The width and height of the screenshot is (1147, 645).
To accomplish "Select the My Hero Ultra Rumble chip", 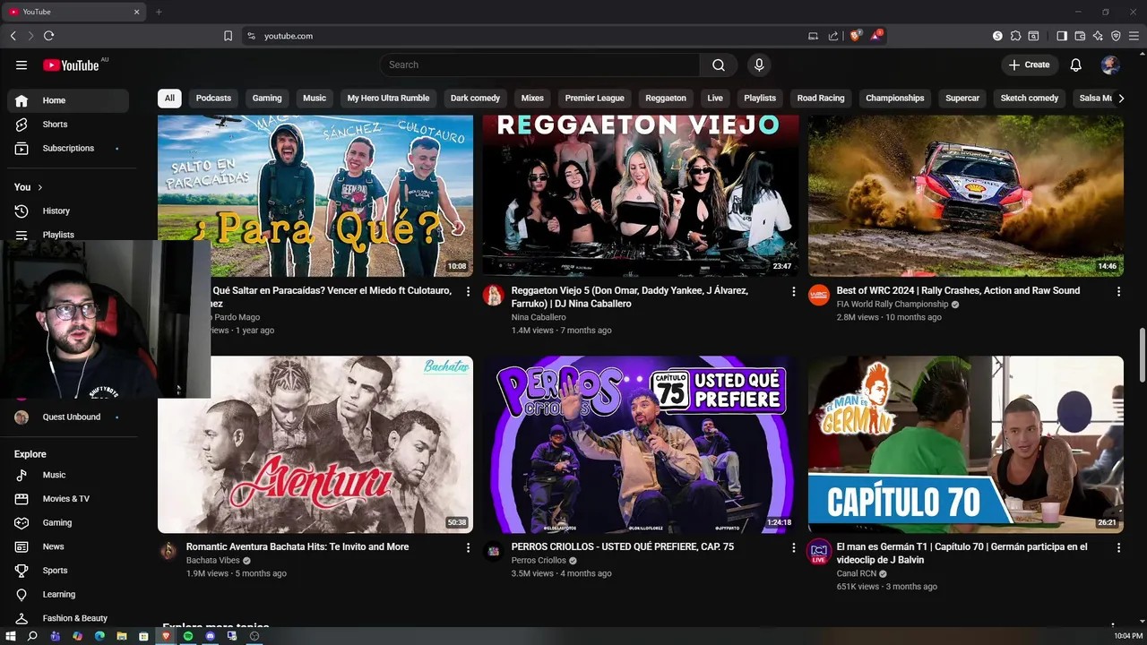I will tap(388, 99).
